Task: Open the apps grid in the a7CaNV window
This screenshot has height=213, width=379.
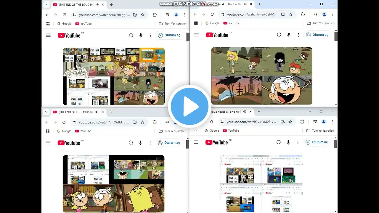Action: 196,23
